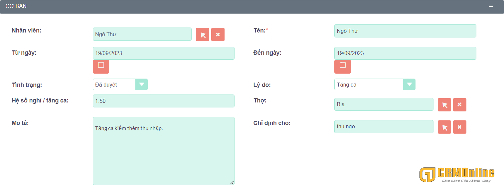Viewport: 504px width, 190px height.
Task: Open employee picker beside Nhân viên field
Action: (x=203, y=34)
